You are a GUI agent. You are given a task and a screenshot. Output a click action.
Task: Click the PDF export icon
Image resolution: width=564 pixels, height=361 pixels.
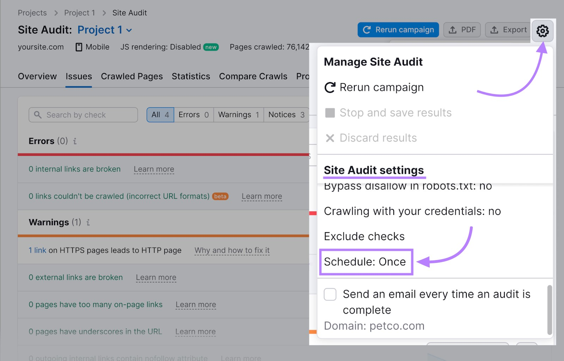(x=452, y=30)
